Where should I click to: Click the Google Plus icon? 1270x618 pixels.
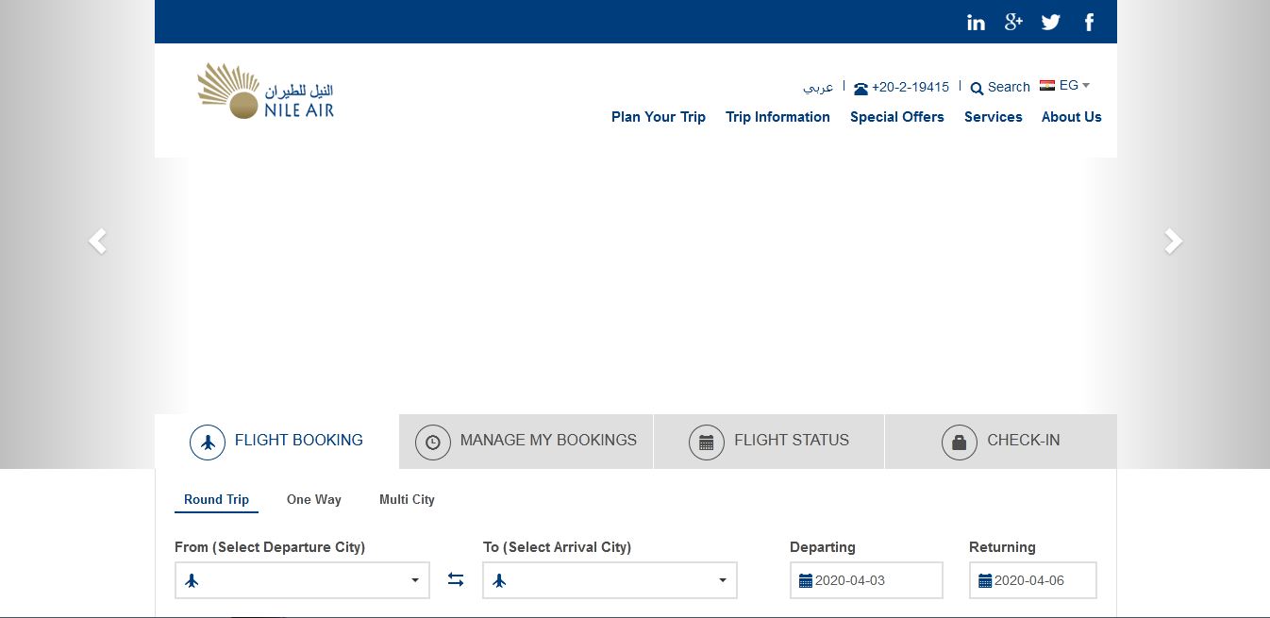point(1013,23)
